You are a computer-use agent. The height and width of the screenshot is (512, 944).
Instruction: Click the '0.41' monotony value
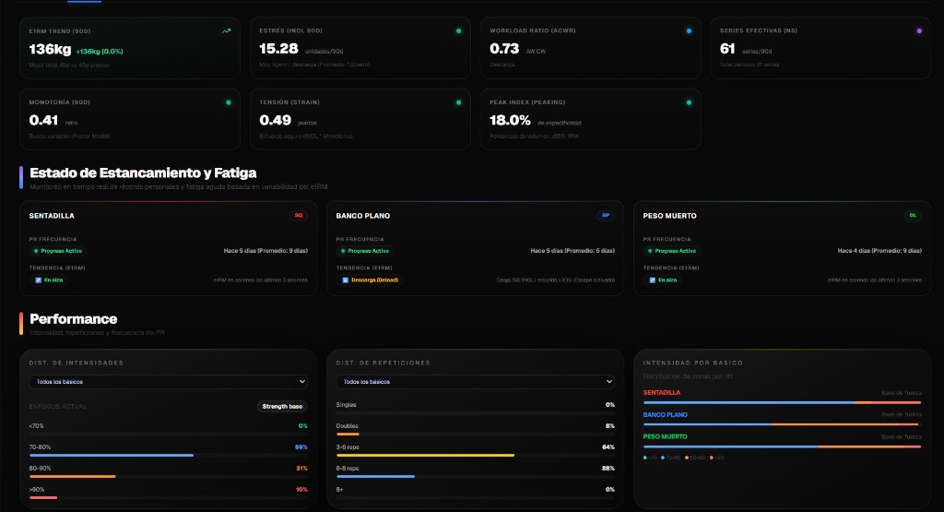tap(43, 121)
